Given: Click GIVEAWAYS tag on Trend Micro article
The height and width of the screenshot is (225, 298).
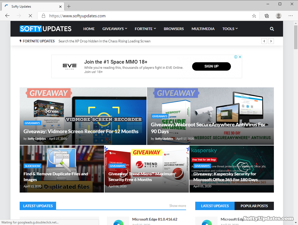Looking at the screenshot, I should (x=117, y=166).
